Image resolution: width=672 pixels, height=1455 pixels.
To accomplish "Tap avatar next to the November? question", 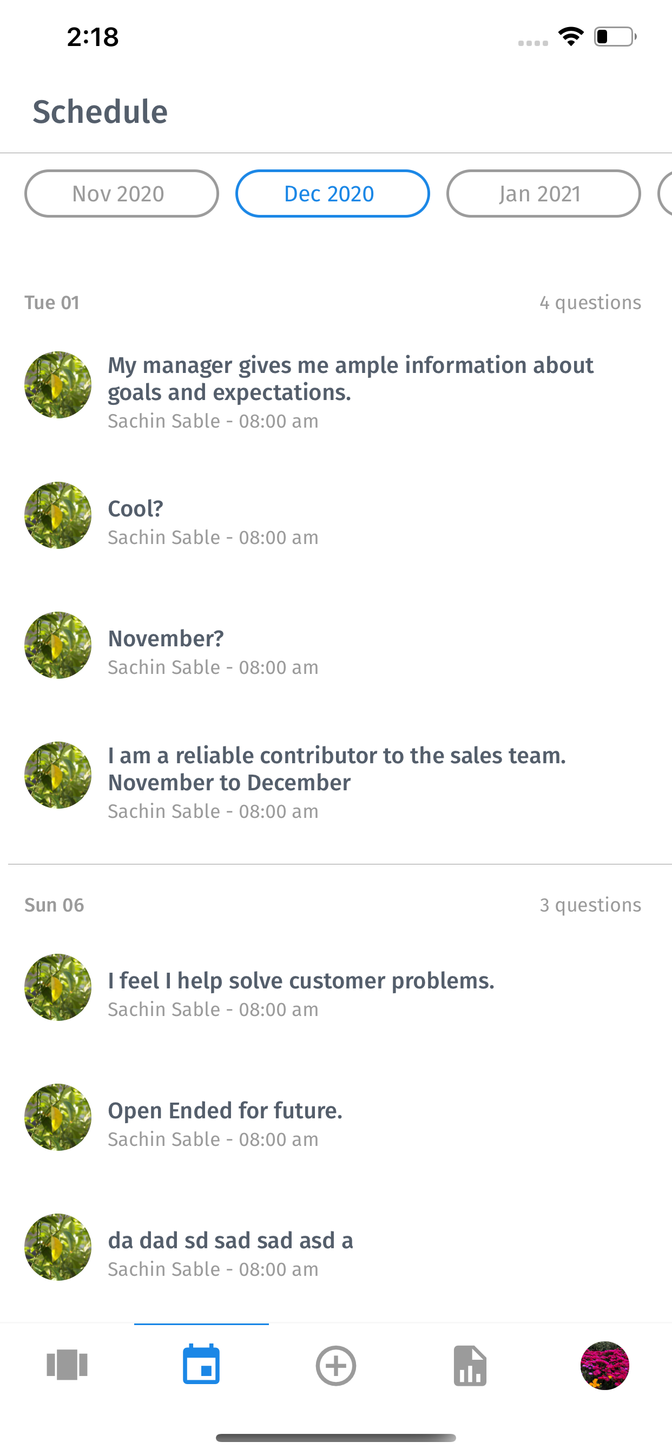I will (57, 645).
